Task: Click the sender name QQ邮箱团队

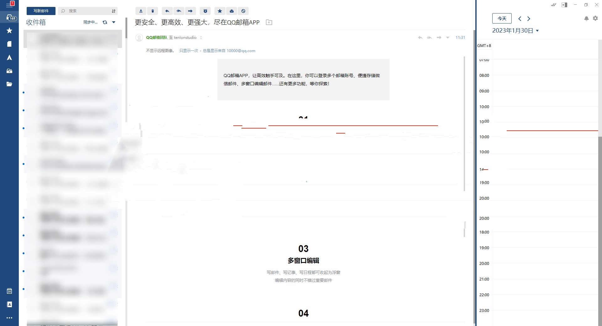Action: [x=156, y=38]
